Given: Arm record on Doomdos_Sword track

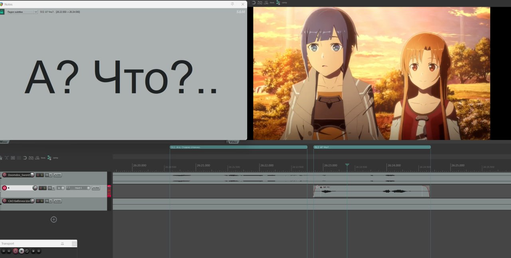Looking at the screenshot, I should click(x=4, y=175).
